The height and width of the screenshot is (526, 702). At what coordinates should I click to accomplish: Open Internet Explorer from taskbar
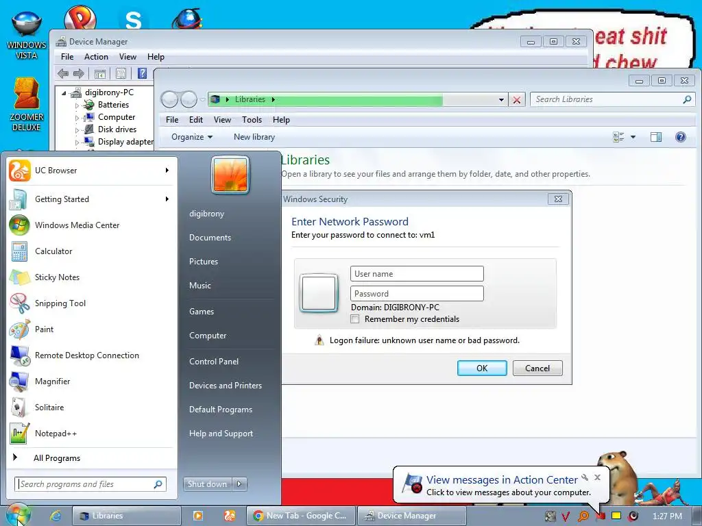coord(56,516)
